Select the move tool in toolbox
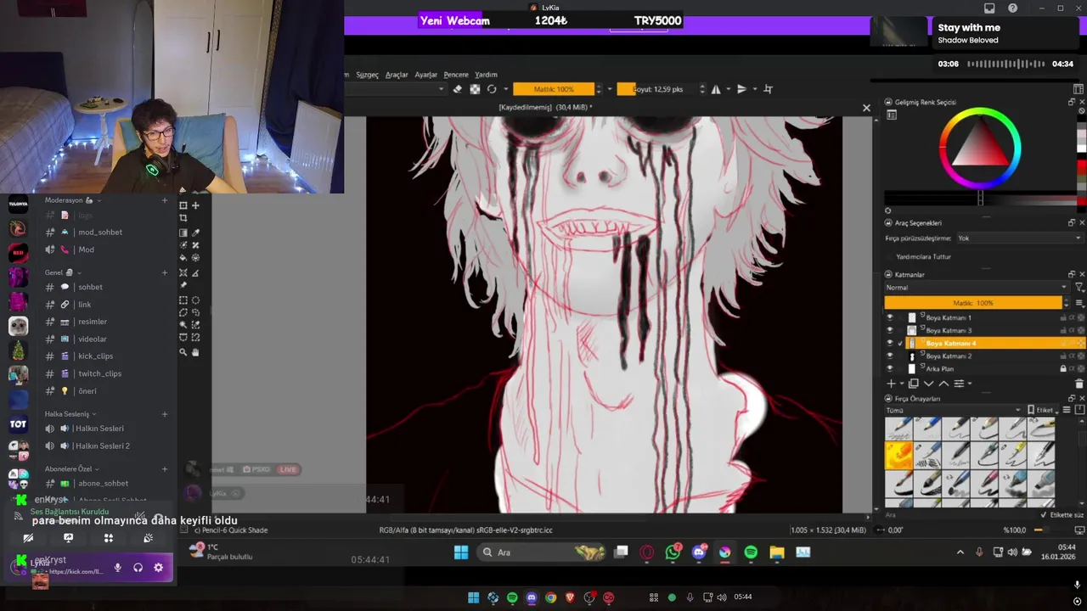 pos(196,205)
